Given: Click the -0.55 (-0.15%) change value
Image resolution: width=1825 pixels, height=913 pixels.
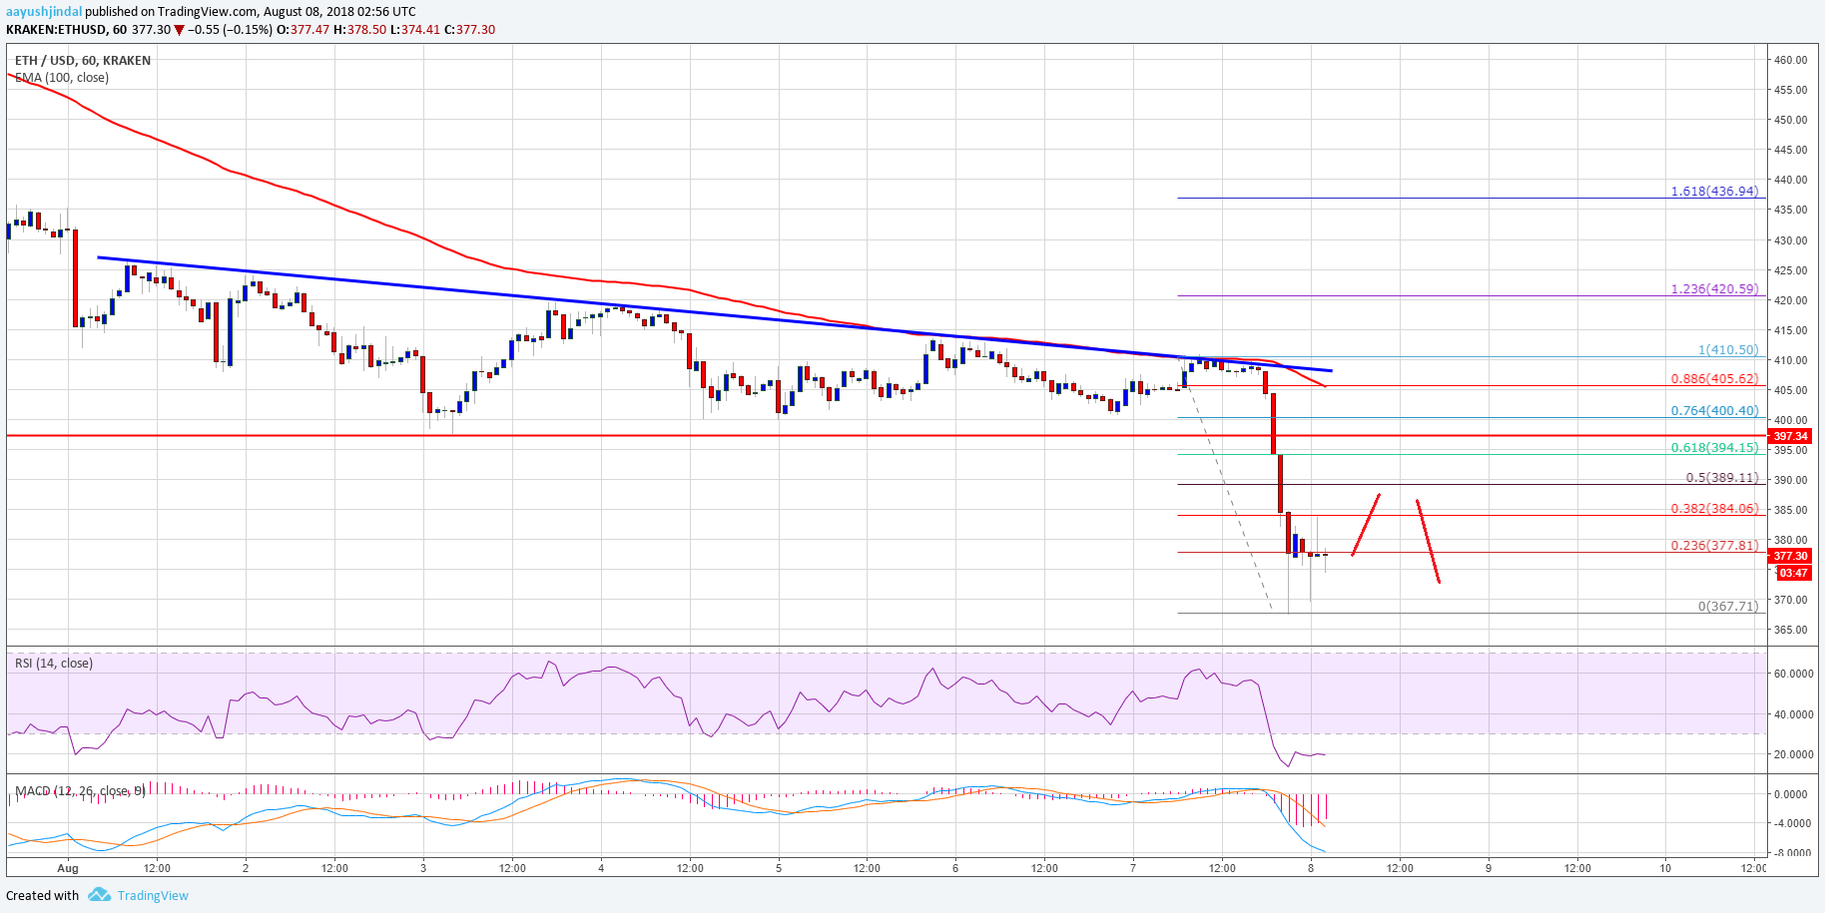Looking at the screenshot, I should pyautogui.click(x=231, y=30).
